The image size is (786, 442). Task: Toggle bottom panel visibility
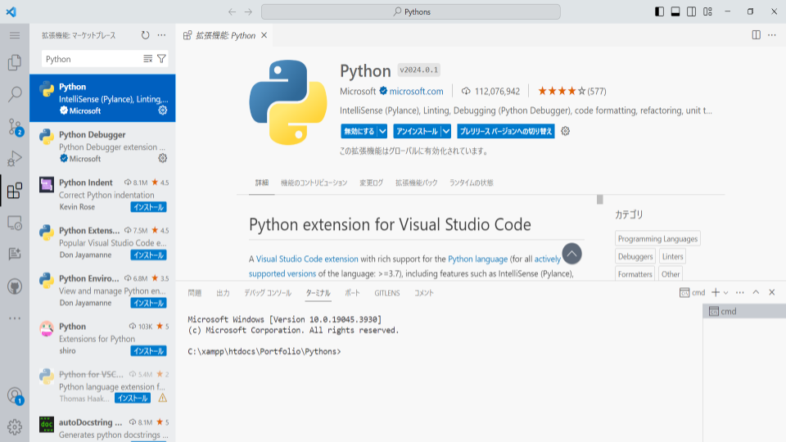click(x=675, y=11)
